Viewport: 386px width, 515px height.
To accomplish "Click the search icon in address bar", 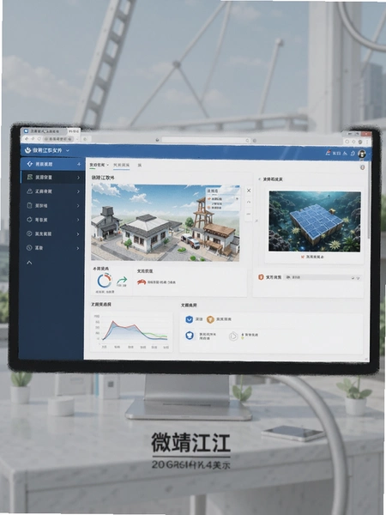I will pyautogui.click(x=248, y=141).
